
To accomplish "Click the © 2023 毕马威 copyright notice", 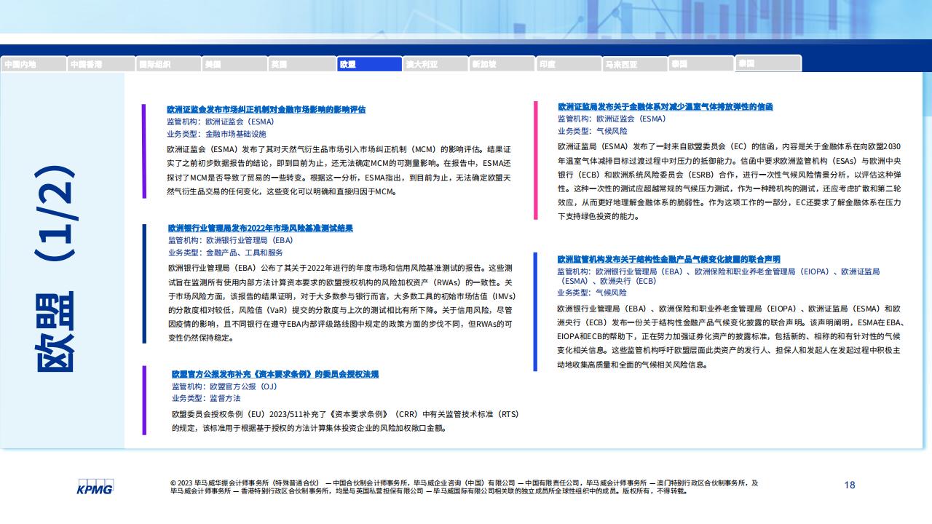I will [x=464, y=487].
